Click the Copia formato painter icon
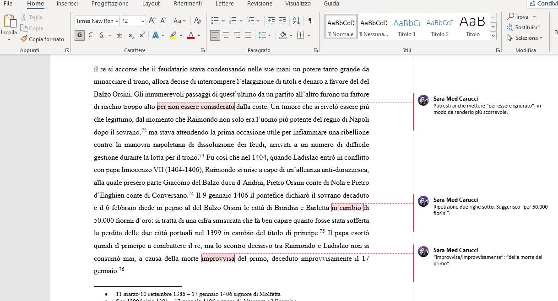The height and width of the screenshot is (301, 558). click(x=24, y=39)
